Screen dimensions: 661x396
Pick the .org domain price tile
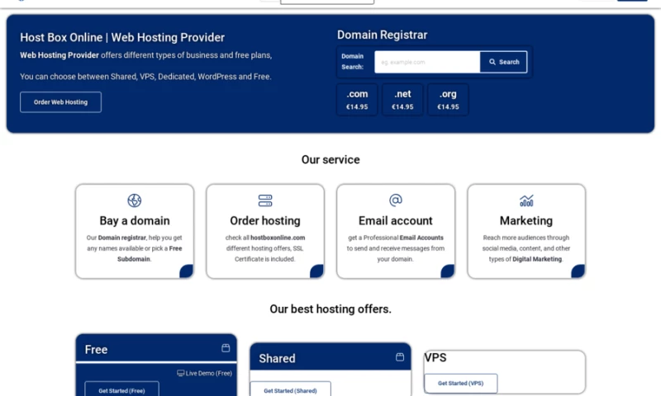[448, 100]
